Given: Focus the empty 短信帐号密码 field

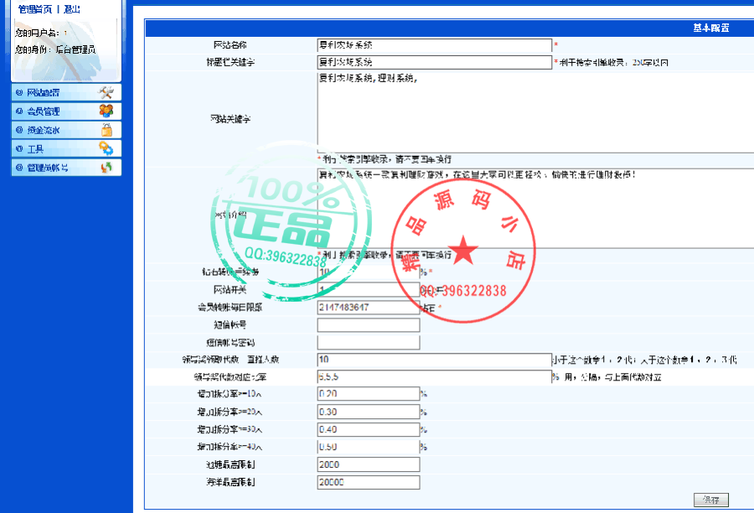Looking at the screenshot, I should [369, 342].
